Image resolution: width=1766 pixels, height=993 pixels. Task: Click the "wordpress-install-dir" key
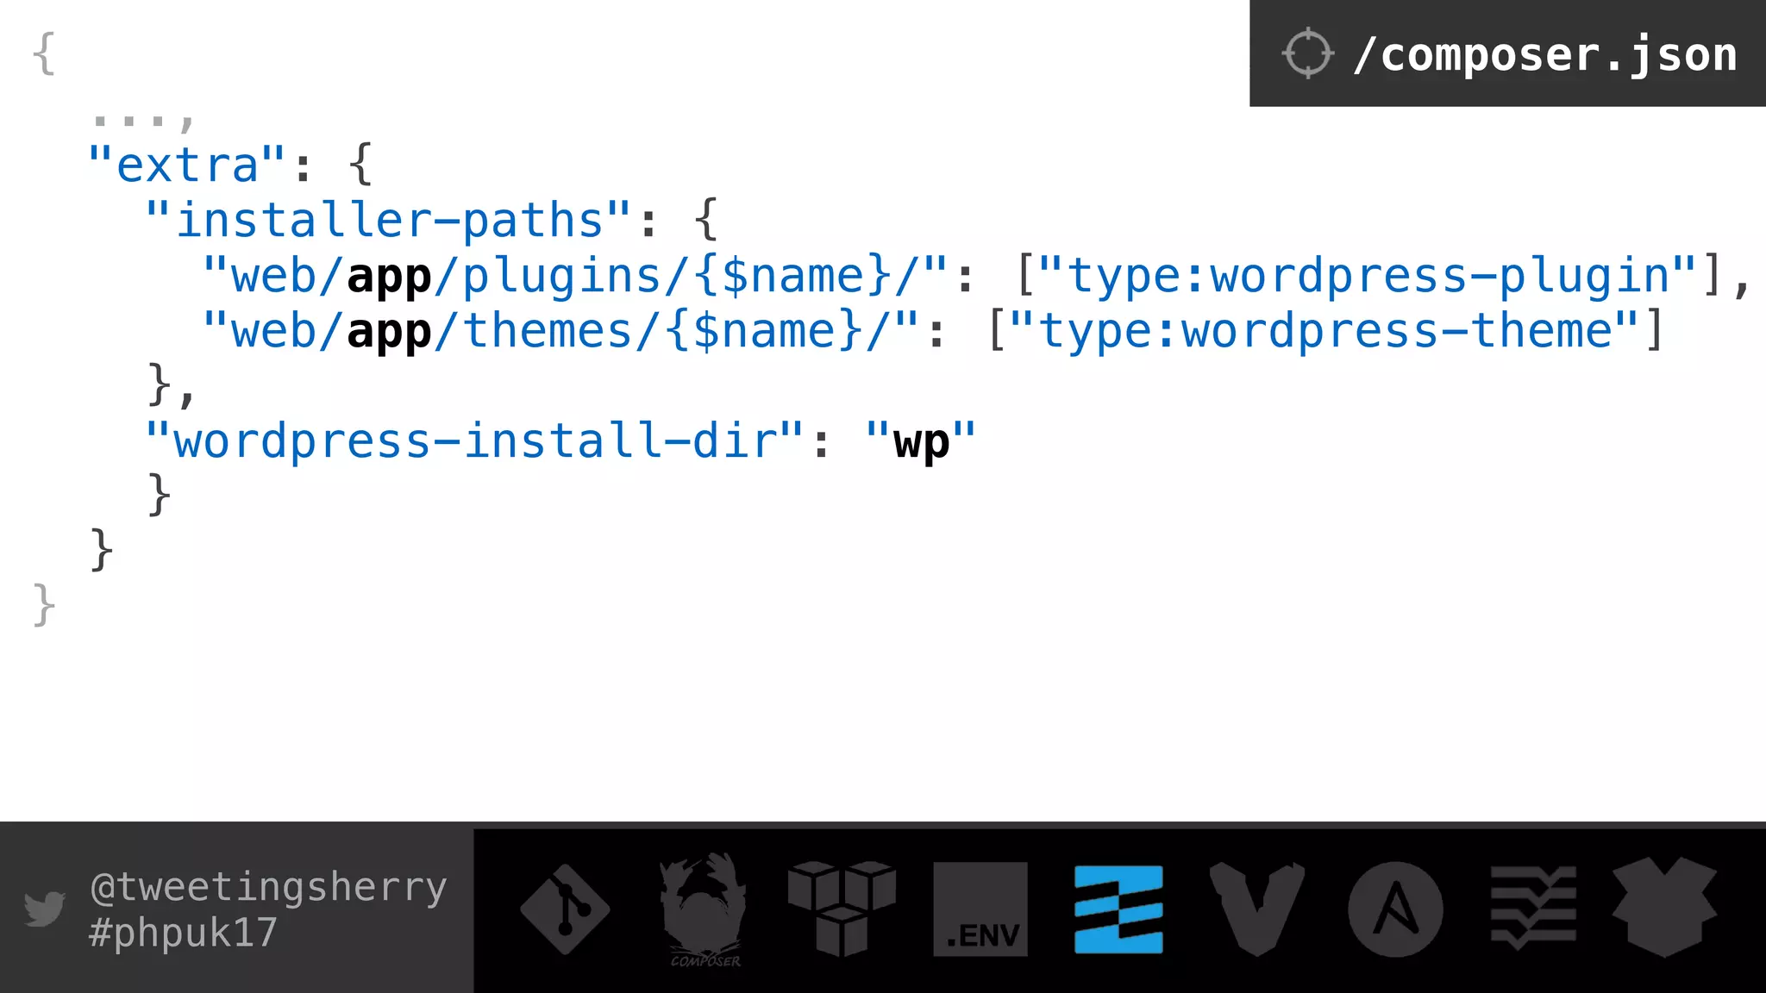click(x=474, y=441)
